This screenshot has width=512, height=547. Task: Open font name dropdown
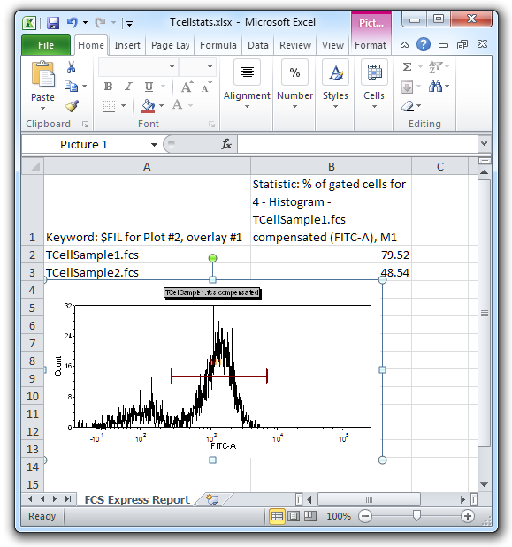pos(172,66)
